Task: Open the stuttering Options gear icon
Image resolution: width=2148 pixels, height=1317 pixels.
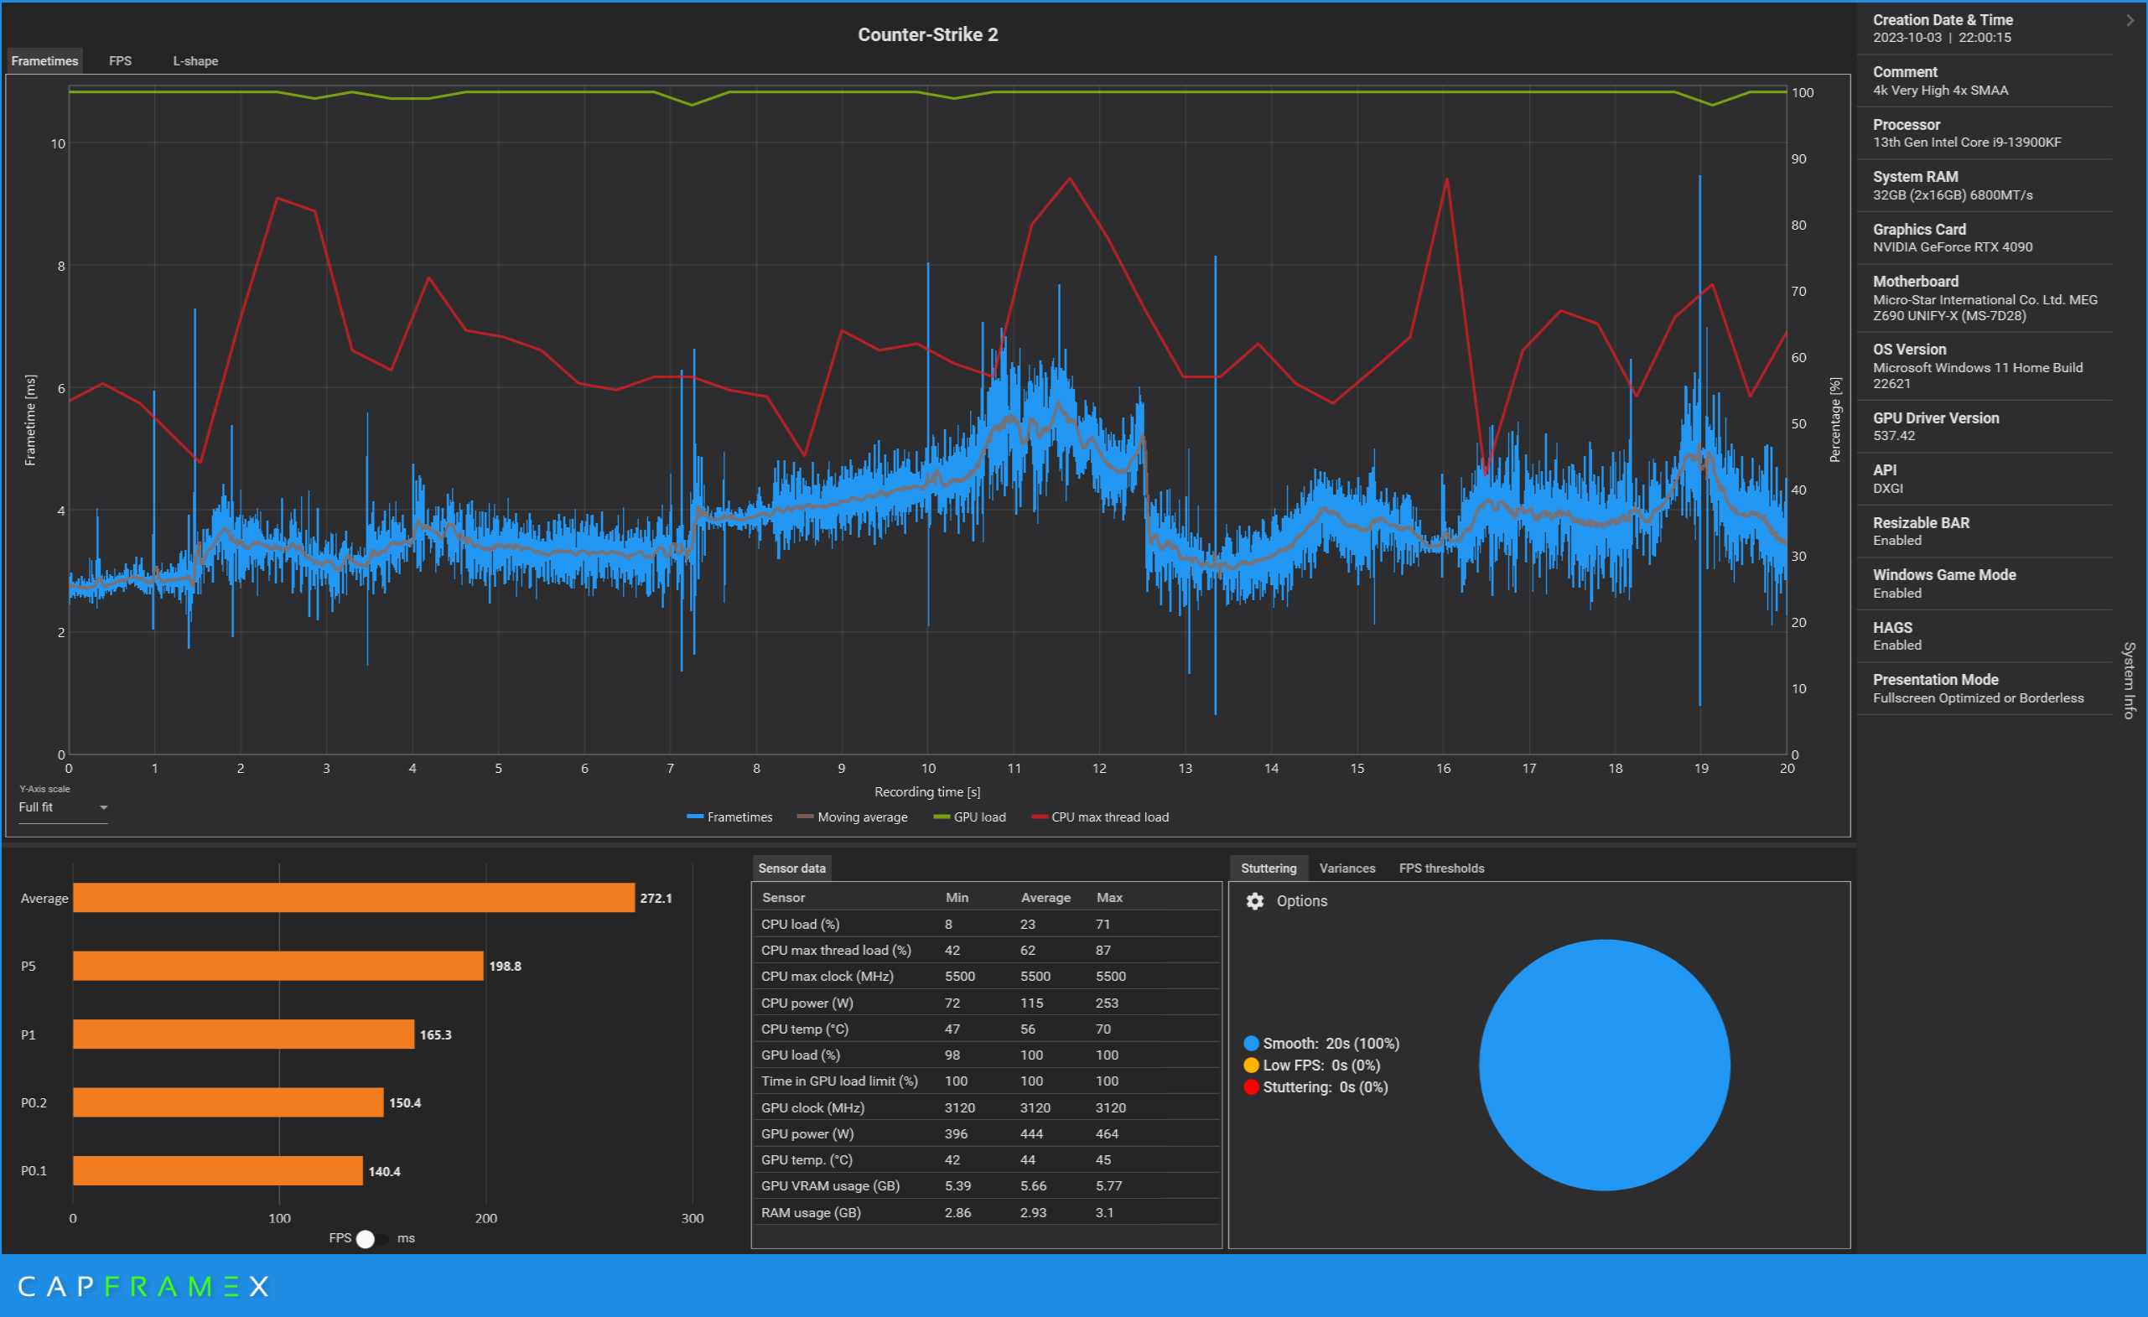Action: click(x=1254, y=901)
